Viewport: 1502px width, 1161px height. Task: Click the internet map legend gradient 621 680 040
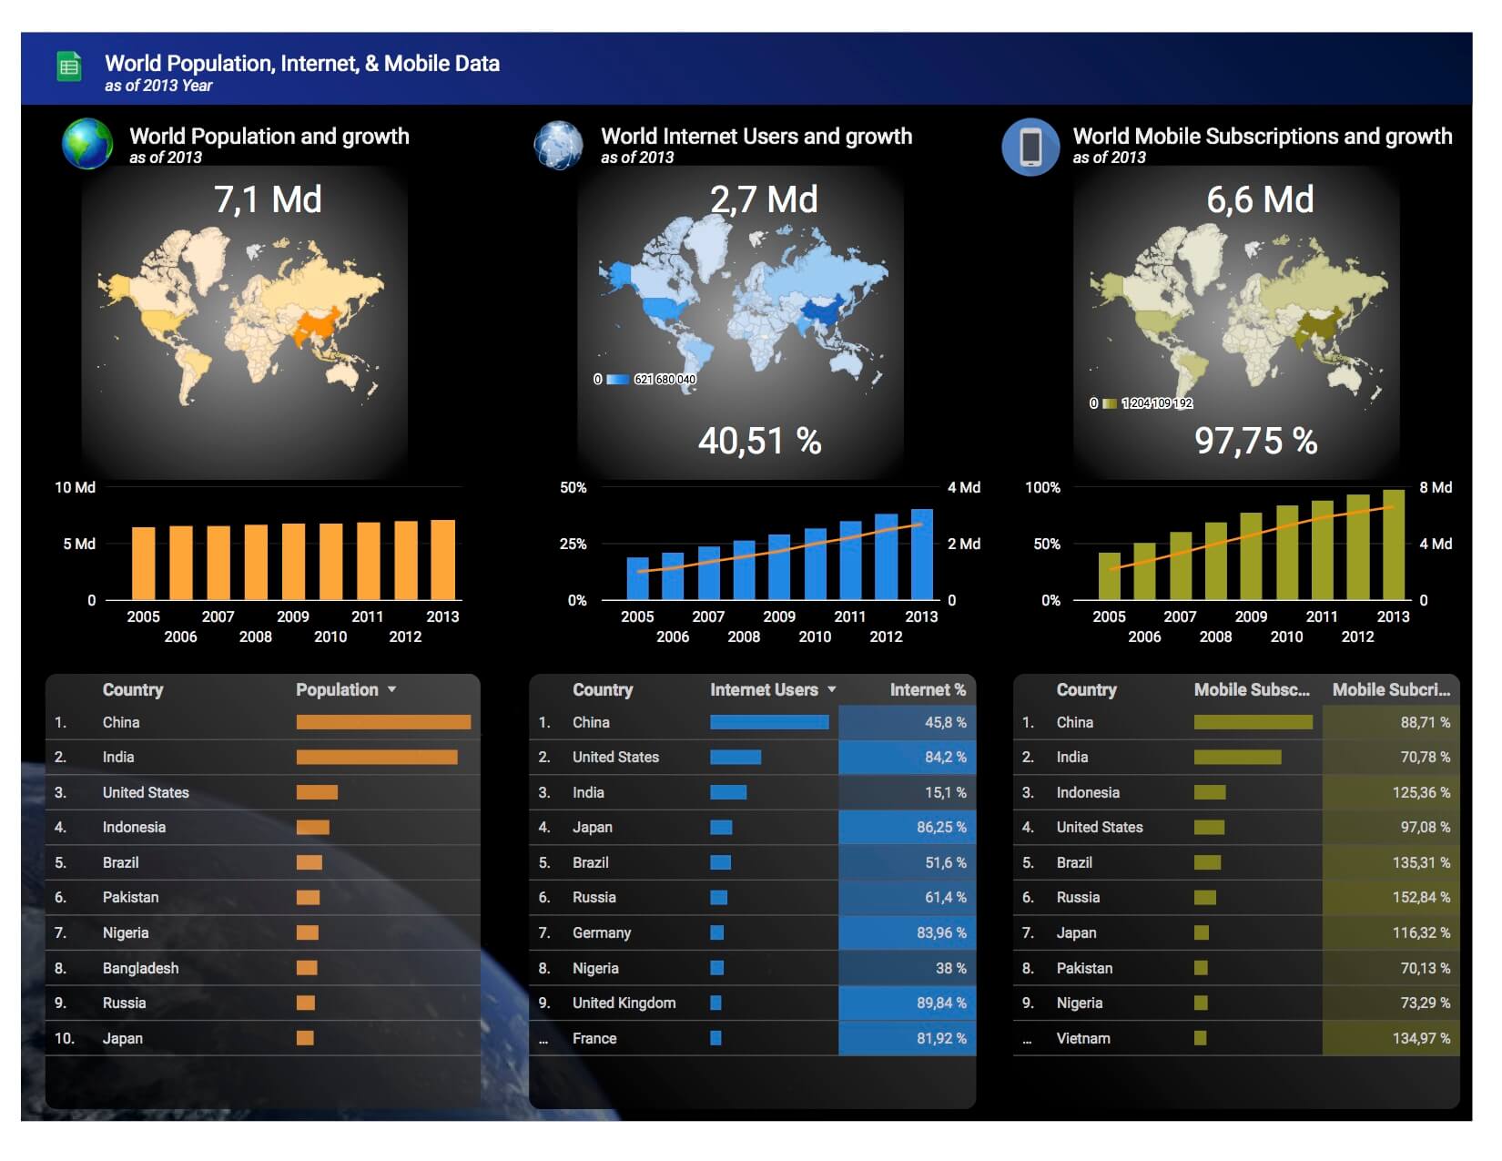(x=618, y=380)
